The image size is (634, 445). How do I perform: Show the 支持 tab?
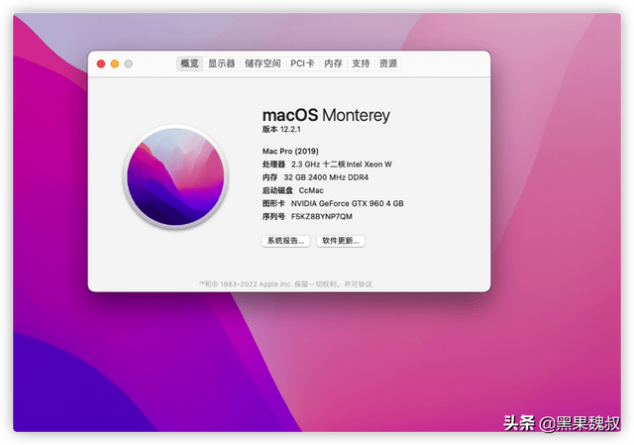pos(361,63)
